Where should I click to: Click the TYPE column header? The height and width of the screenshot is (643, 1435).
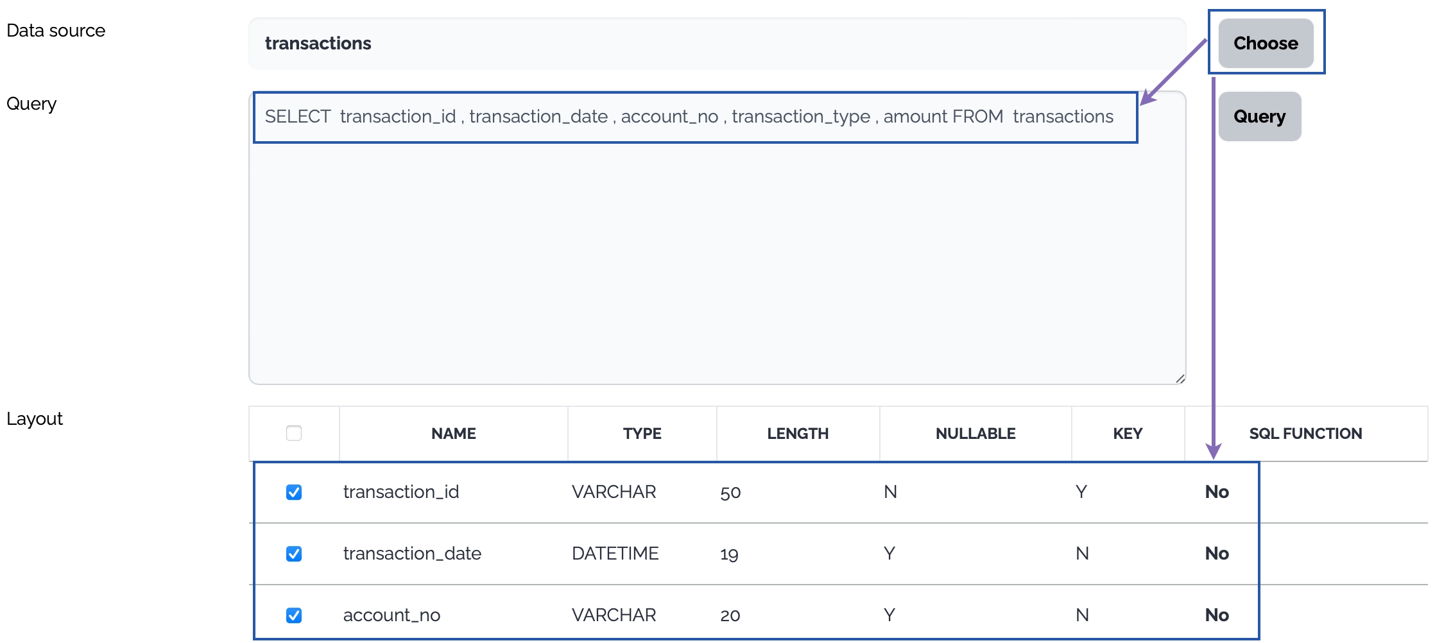642,434
